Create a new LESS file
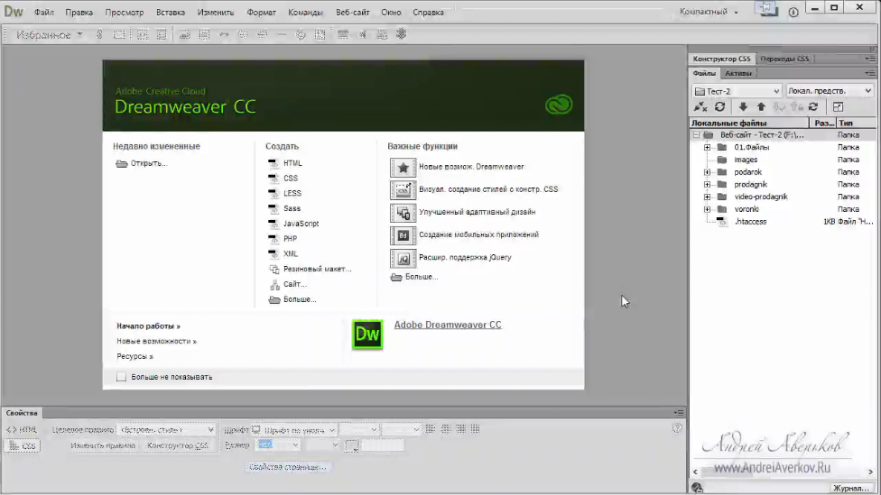 292,193
